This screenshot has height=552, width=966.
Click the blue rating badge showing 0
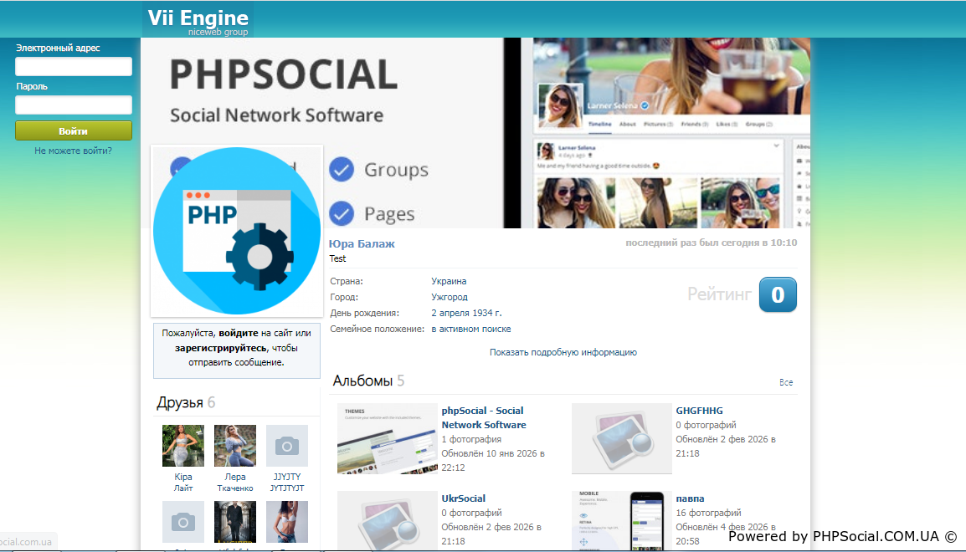(x=777, y=294)
